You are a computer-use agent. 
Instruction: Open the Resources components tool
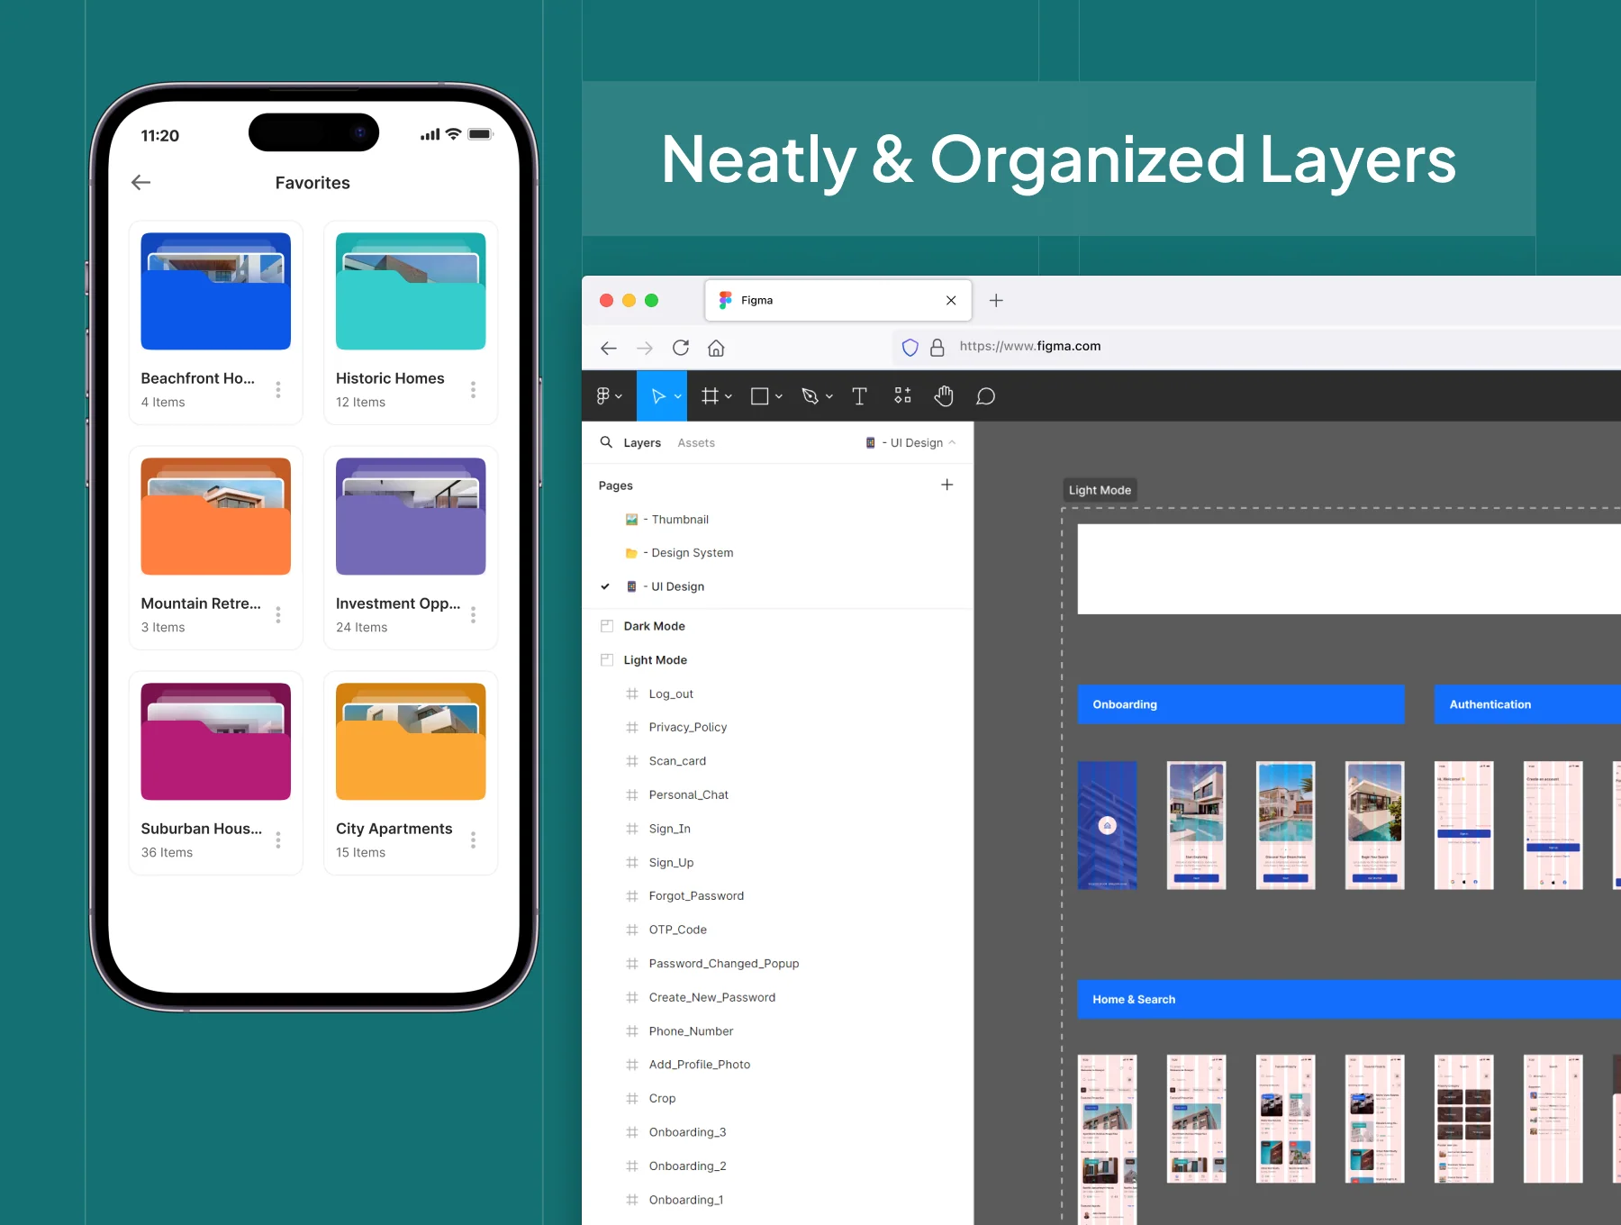click(x=902, y=395)
